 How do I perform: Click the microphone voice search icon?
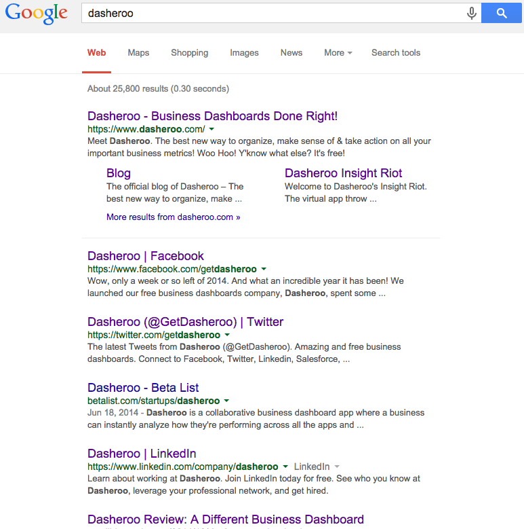(x=471, y=13)
